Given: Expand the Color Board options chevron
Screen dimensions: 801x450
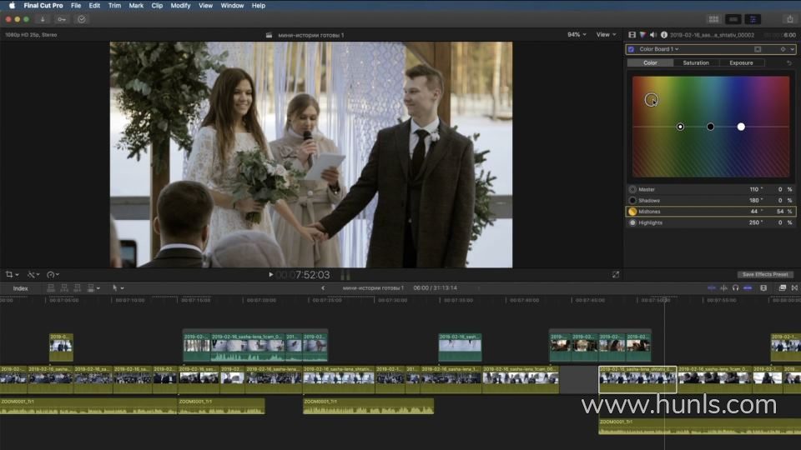Looking at the screenshot, I should click(x=793, y=49).
